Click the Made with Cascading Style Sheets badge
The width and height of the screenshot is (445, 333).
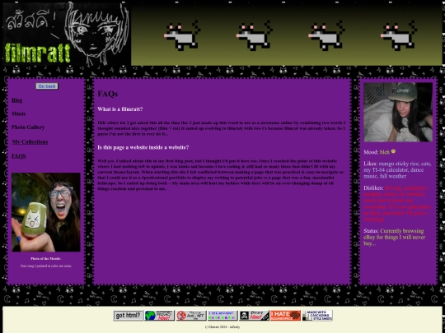click(317, 316)
